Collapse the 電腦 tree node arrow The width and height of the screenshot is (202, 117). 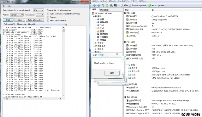point(93,16)
